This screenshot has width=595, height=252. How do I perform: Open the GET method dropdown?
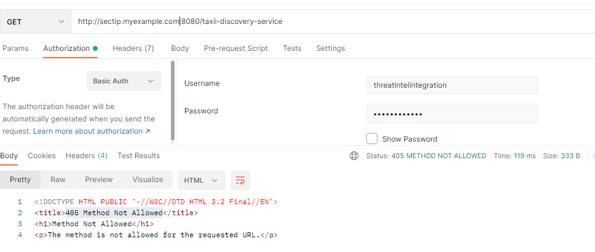pos(36,21)
